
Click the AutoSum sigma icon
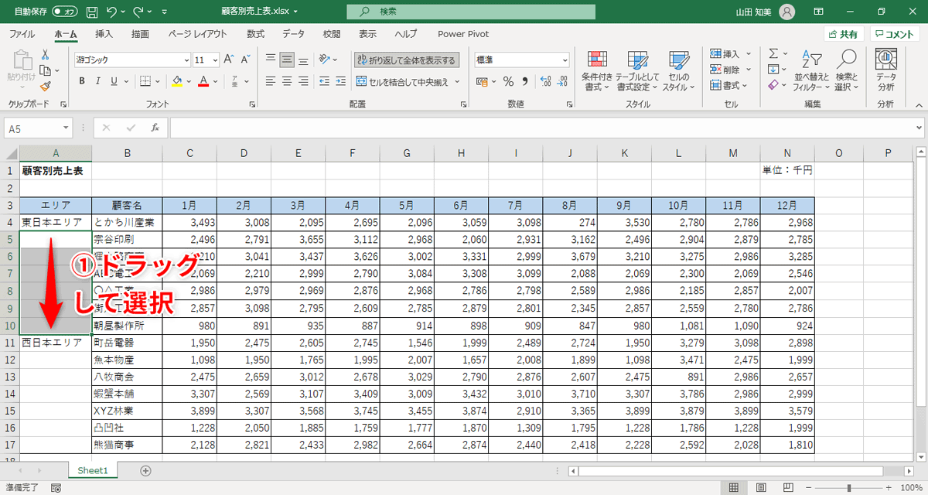click(773, 53)
